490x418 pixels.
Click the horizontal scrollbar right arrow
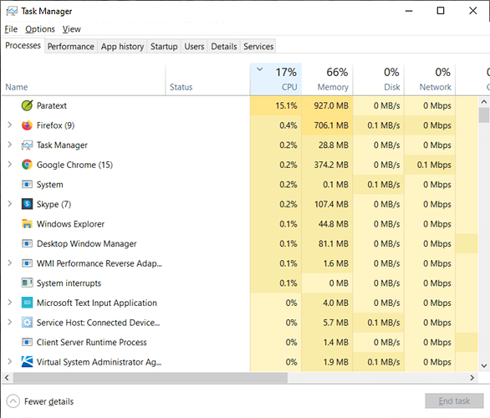(472, 377)
